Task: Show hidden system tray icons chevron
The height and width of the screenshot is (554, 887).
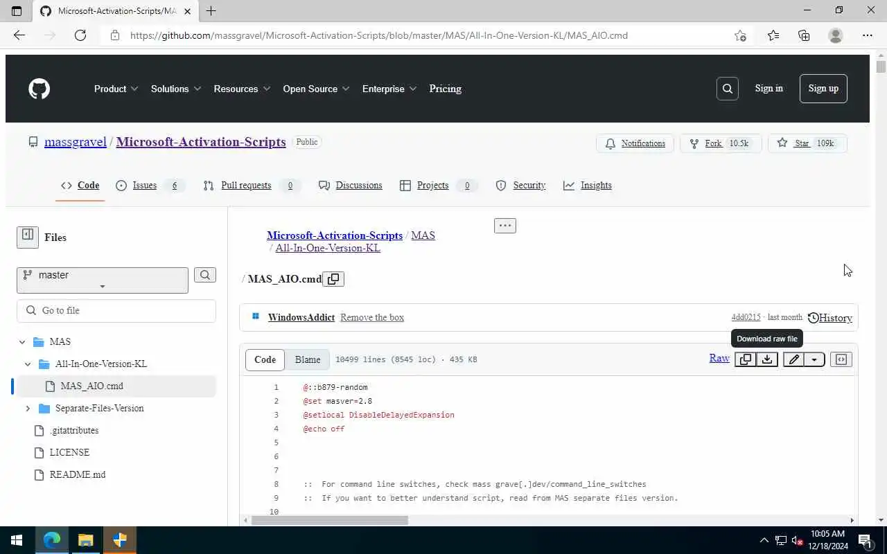Action: [764, 540]
